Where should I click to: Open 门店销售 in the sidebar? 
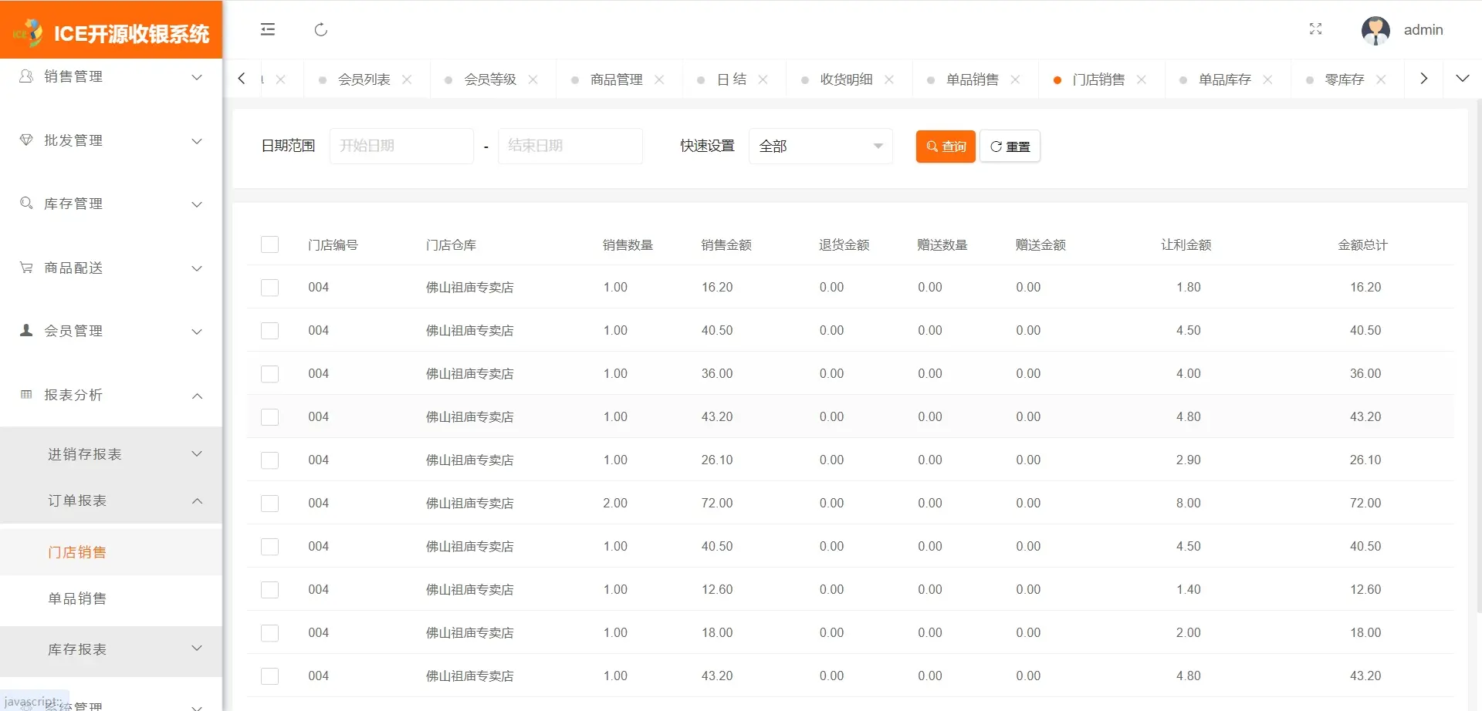(x=77, y=552)
